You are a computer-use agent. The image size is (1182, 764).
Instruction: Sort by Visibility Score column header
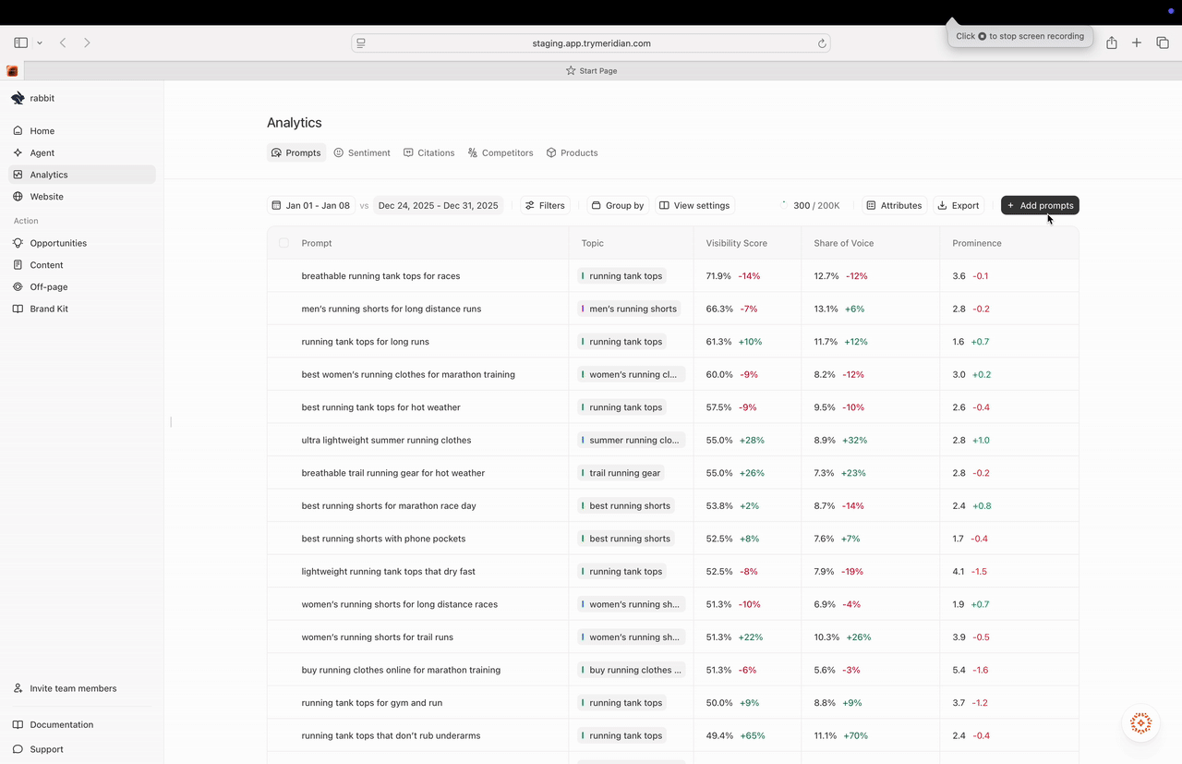coord(737,243)
